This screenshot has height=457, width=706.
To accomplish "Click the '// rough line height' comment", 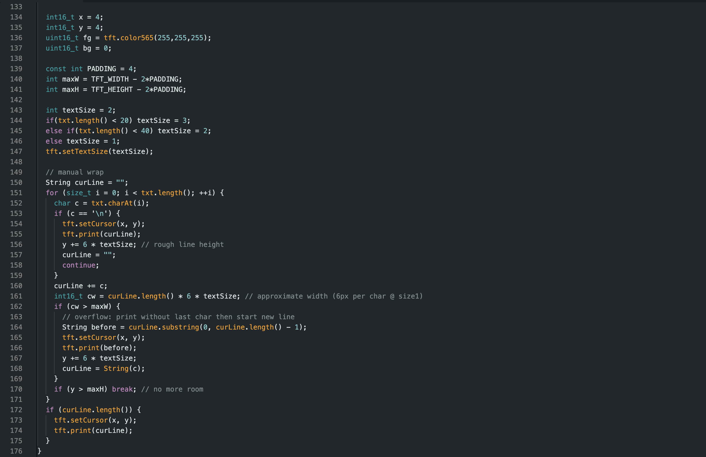I will coord(182,245).
